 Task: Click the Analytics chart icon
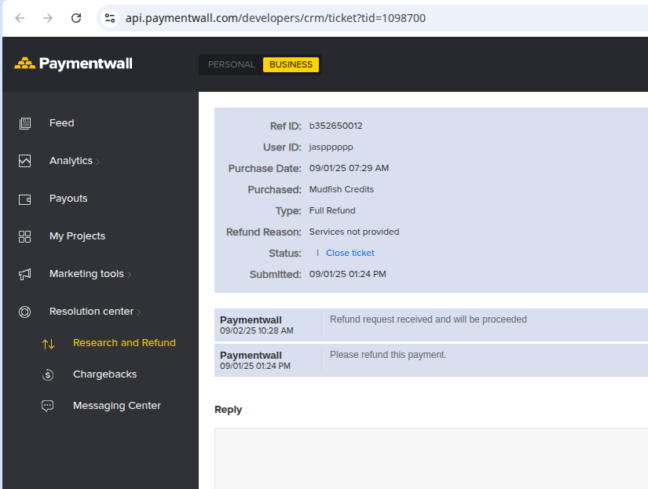tap(25, 161)
